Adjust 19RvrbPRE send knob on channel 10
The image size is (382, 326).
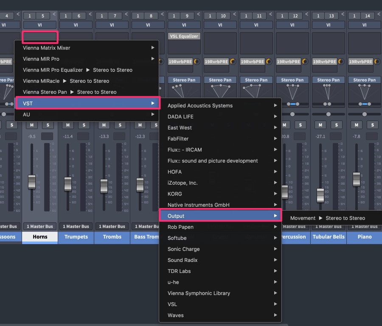coord(233,62)
